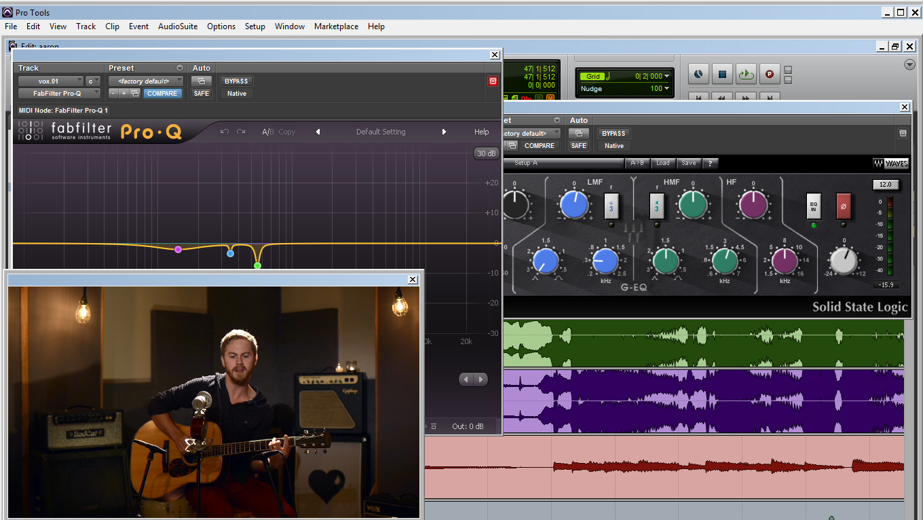Click the A/B switch in Pro-Q
Image resolution: width=923 pixels, height=520 pixels.
click(x=268, y=132)
